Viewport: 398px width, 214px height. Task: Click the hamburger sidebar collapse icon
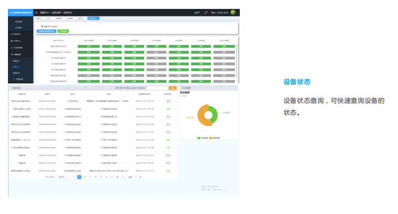pos(36,12)
